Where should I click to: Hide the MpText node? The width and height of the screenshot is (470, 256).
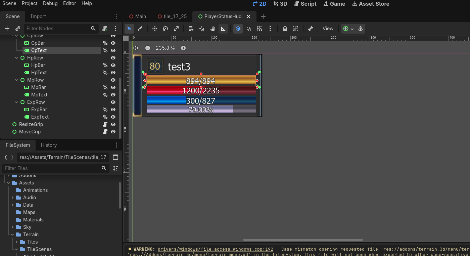(x=113, y=95)
